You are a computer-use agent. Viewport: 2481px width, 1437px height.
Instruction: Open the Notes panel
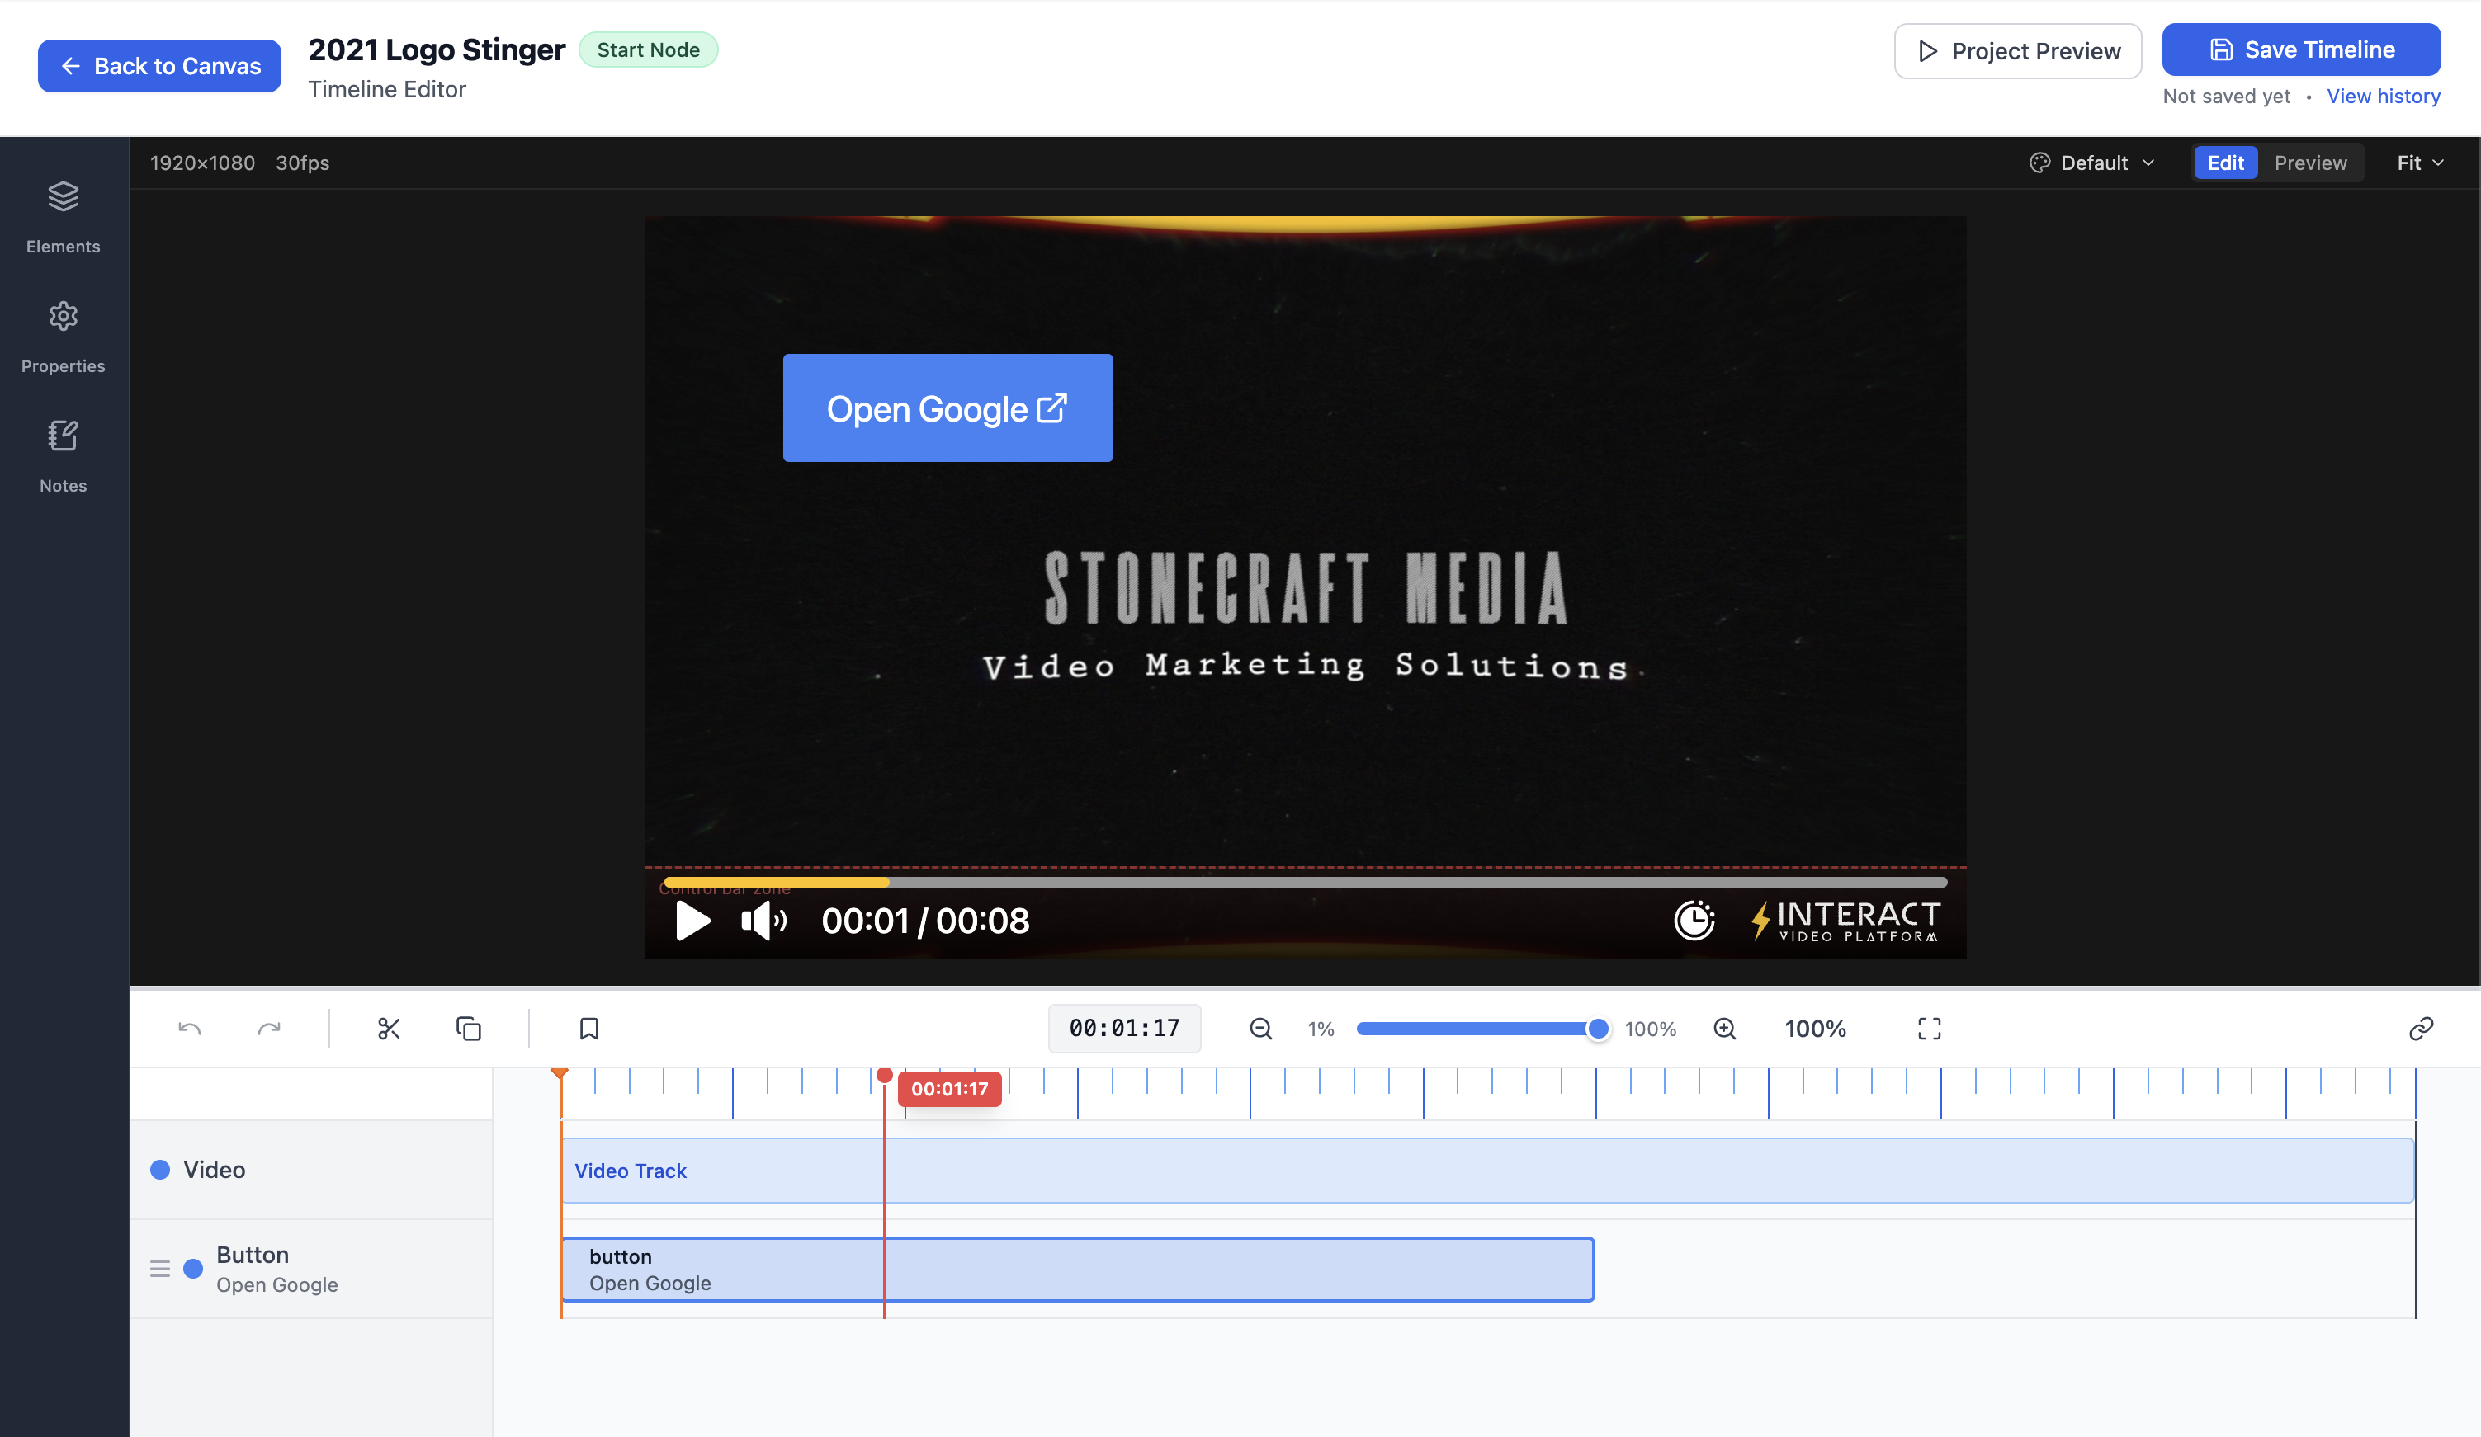pos(63,455)
